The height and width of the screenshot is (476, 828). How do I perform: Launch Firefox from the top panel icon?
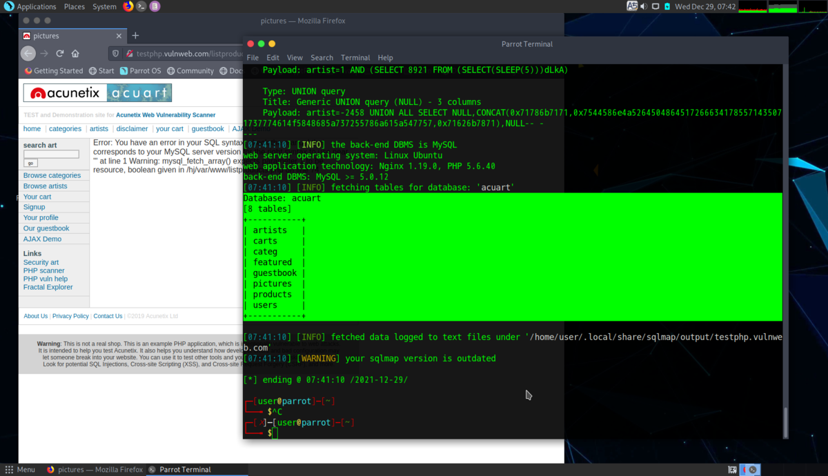pyautogui.click(x=128, y=6)
